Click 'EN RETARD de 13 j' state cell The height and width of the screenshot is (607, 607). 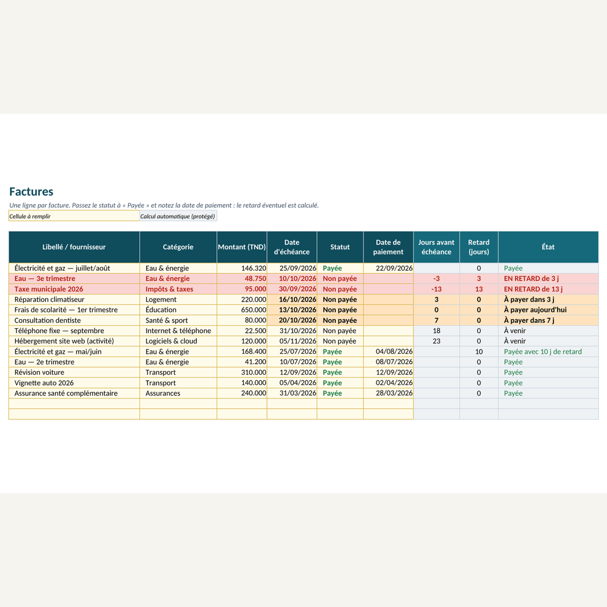[x=548, y=289]
